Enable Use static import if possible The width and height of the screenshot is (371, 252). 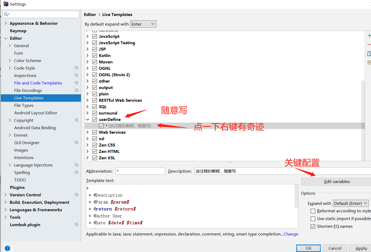coord(313,219)
